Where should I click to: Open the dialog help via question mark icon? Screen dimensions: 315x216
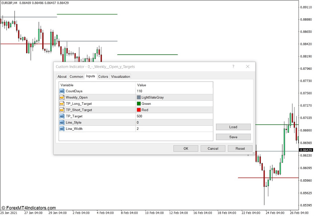click(233, 66)
